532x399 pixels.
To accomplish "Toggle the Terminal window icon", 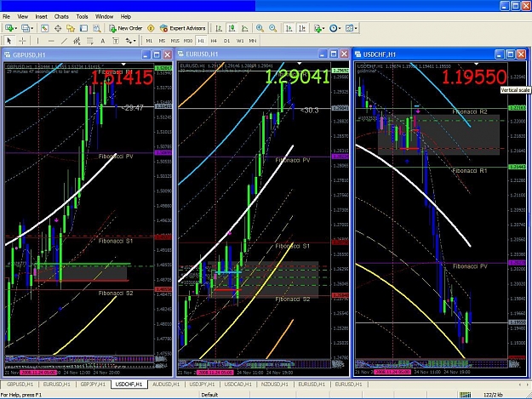I will tap(83, 28).
